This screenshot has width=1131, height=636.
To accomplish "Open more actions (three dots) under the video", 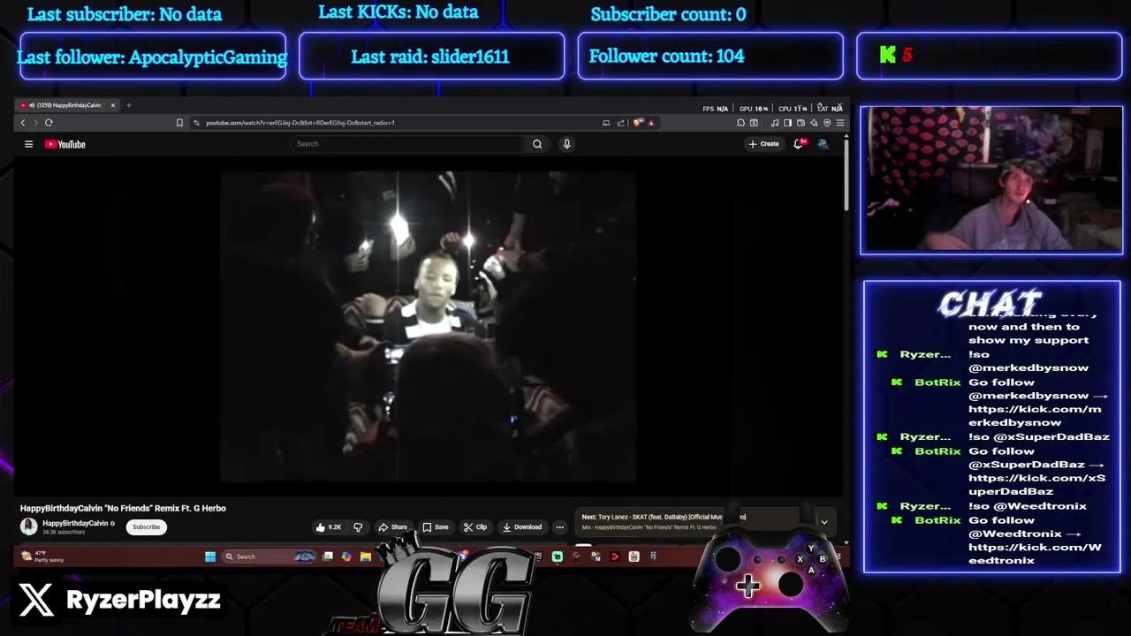I will (559, 527).
